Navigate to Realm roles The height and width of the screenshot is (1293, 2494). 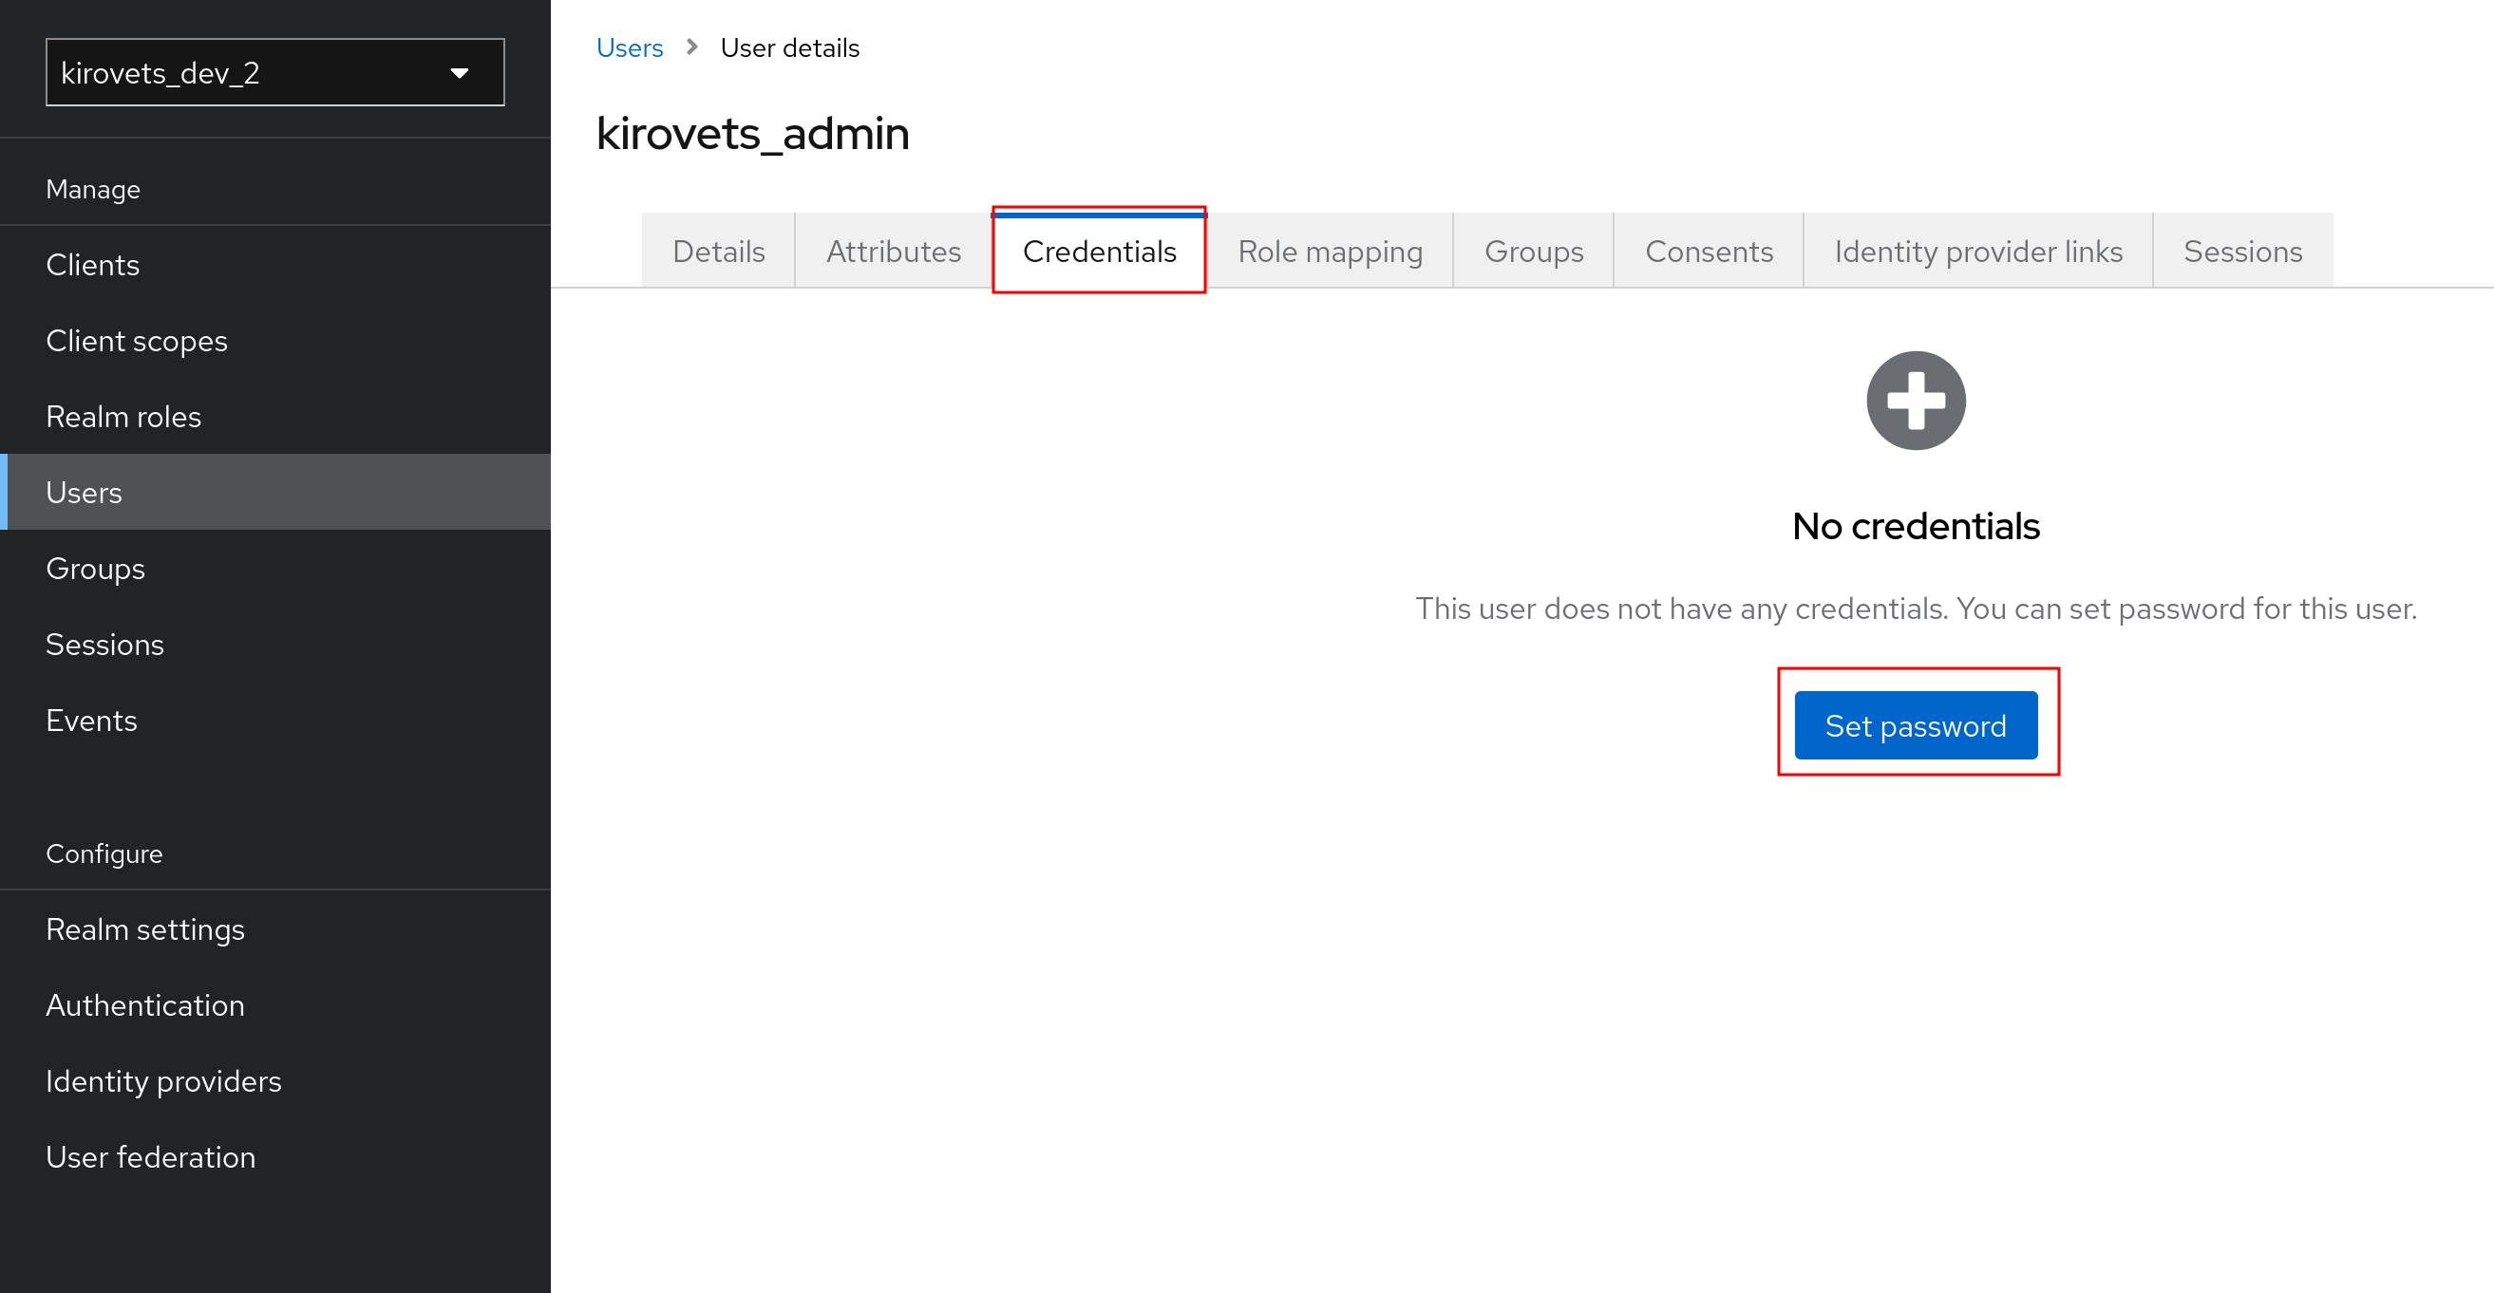tap(123, 416)
